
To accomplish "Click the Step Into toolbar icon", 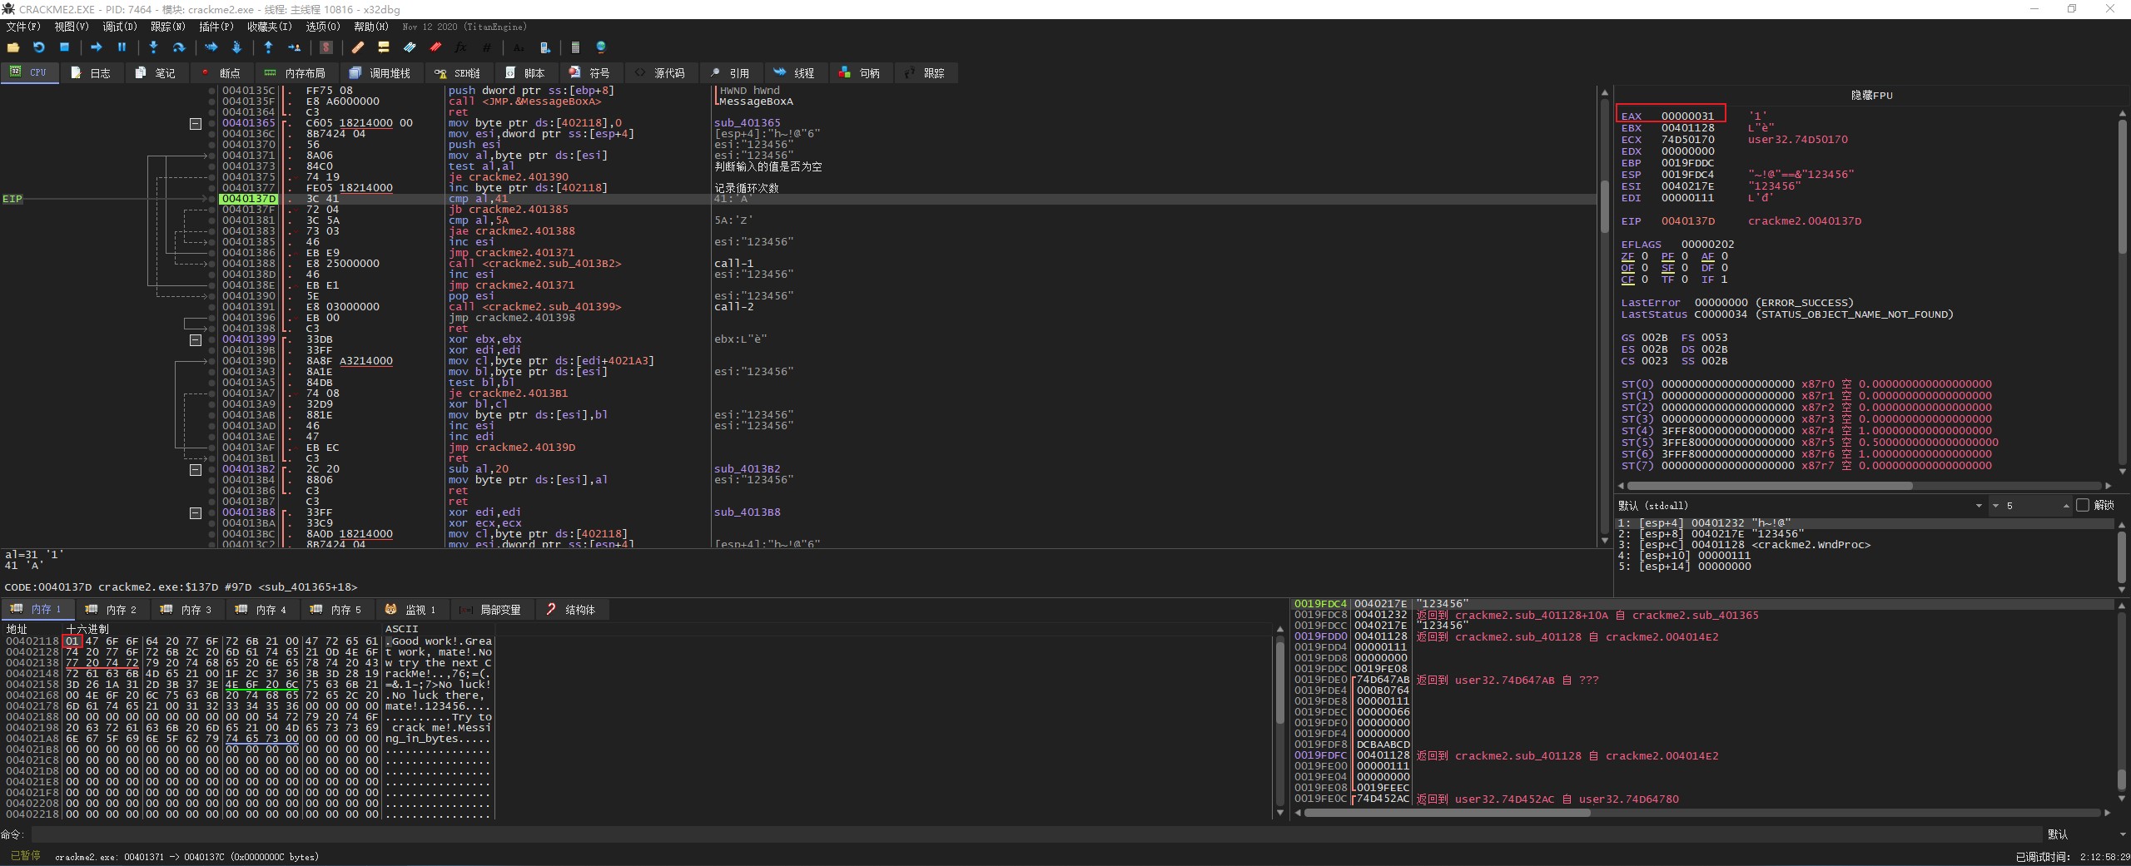I will (153, 47).
